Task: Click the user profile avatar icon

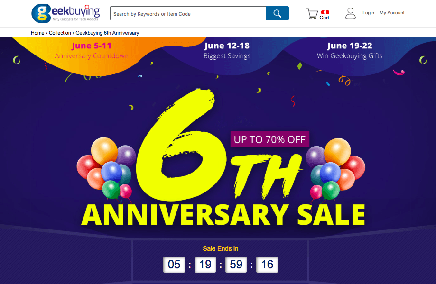Action: [350, 13]
